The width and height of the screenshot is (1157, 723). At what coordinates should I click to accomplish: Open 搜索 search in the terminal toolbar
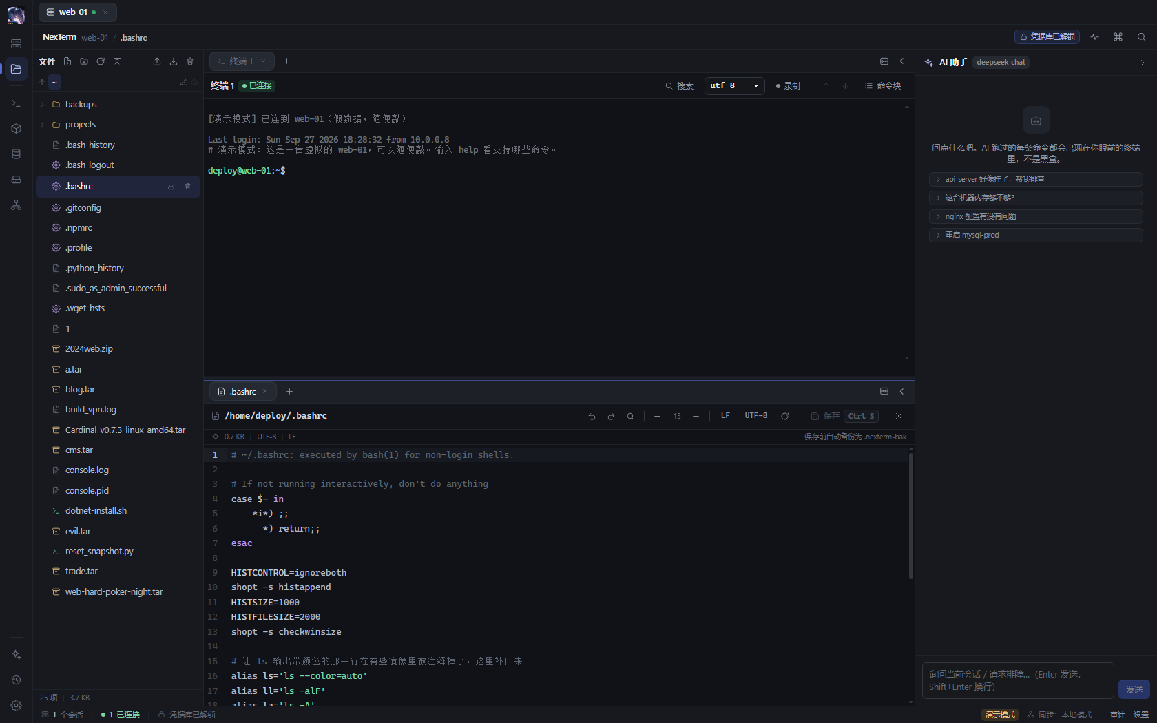click(x=679, y=85)
